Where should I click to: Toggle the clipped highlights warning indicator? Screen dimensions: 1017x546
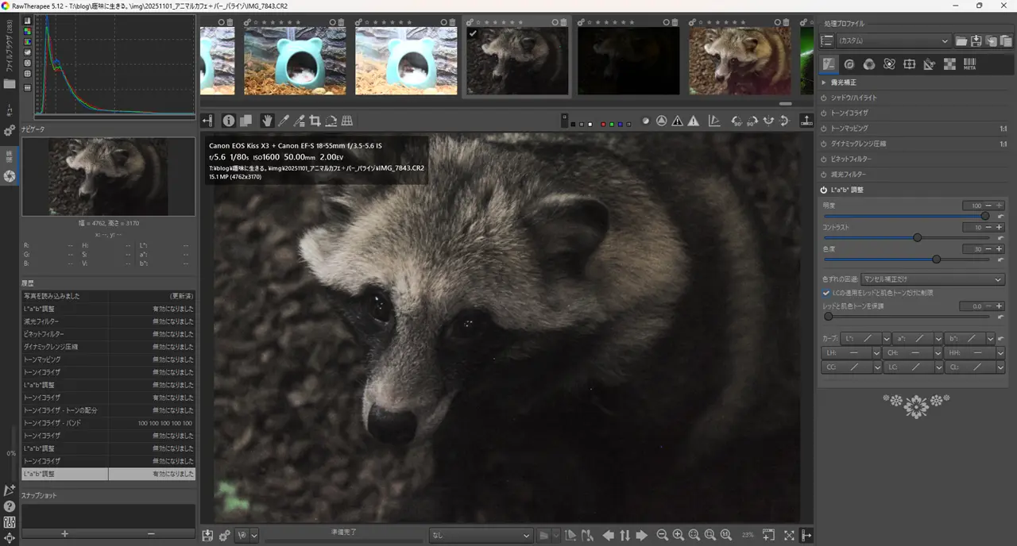693,121
